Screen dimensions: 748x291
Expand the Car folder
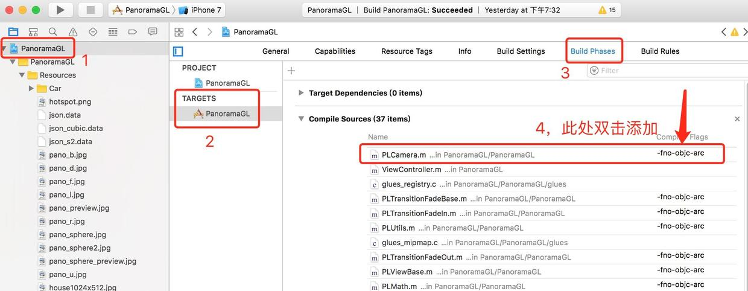[x=31, y=88]
